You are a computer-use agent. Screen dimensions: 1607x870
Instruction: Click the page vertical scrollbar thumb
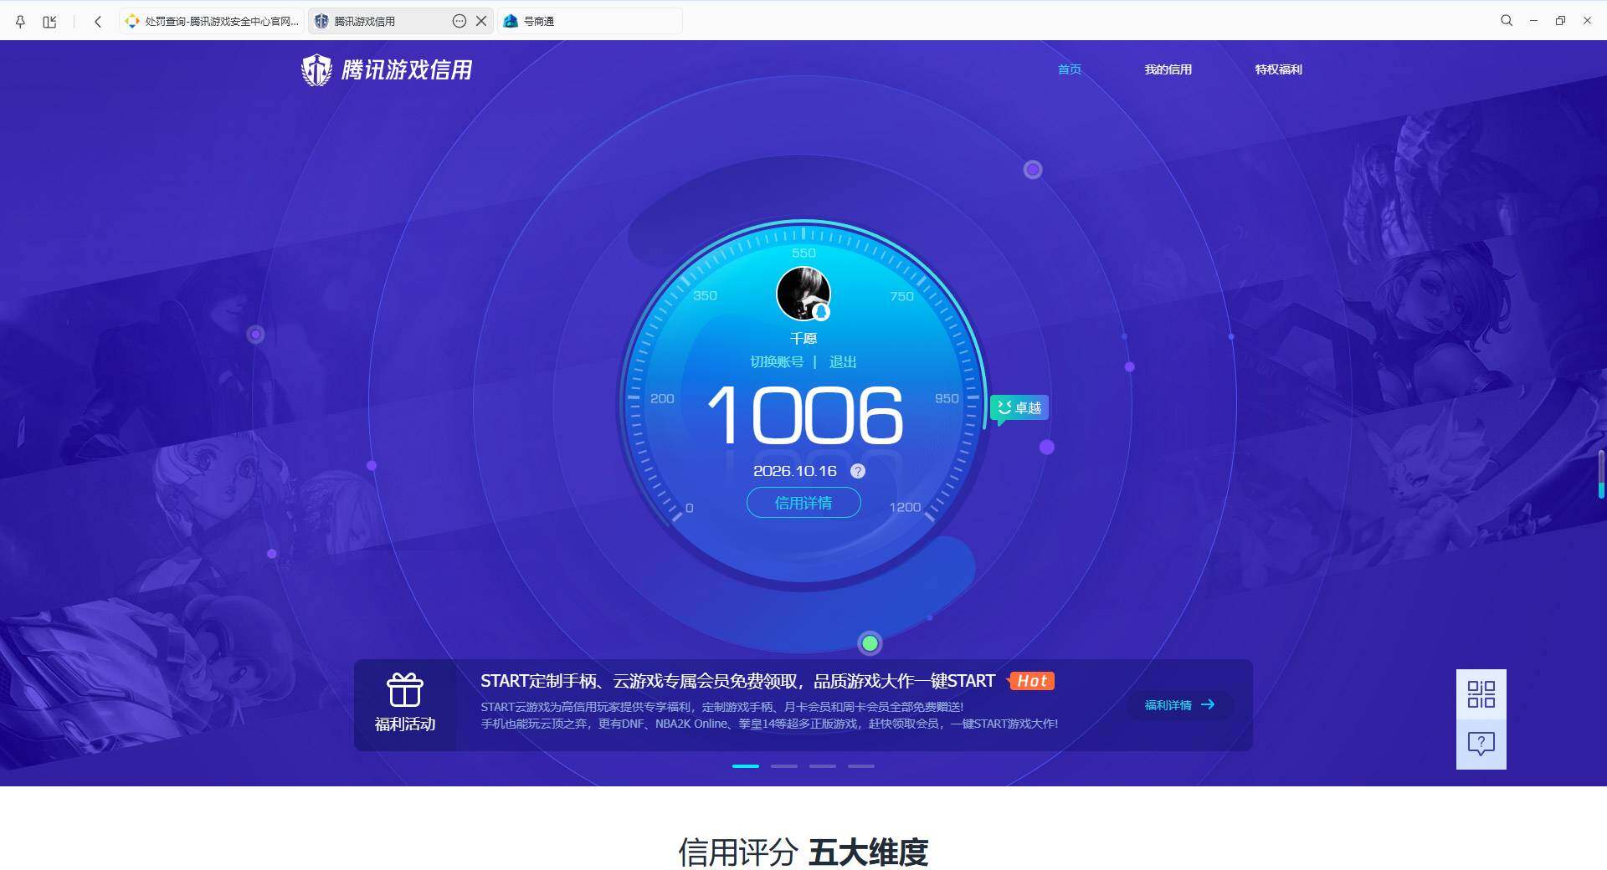(x=1601, y=474)
